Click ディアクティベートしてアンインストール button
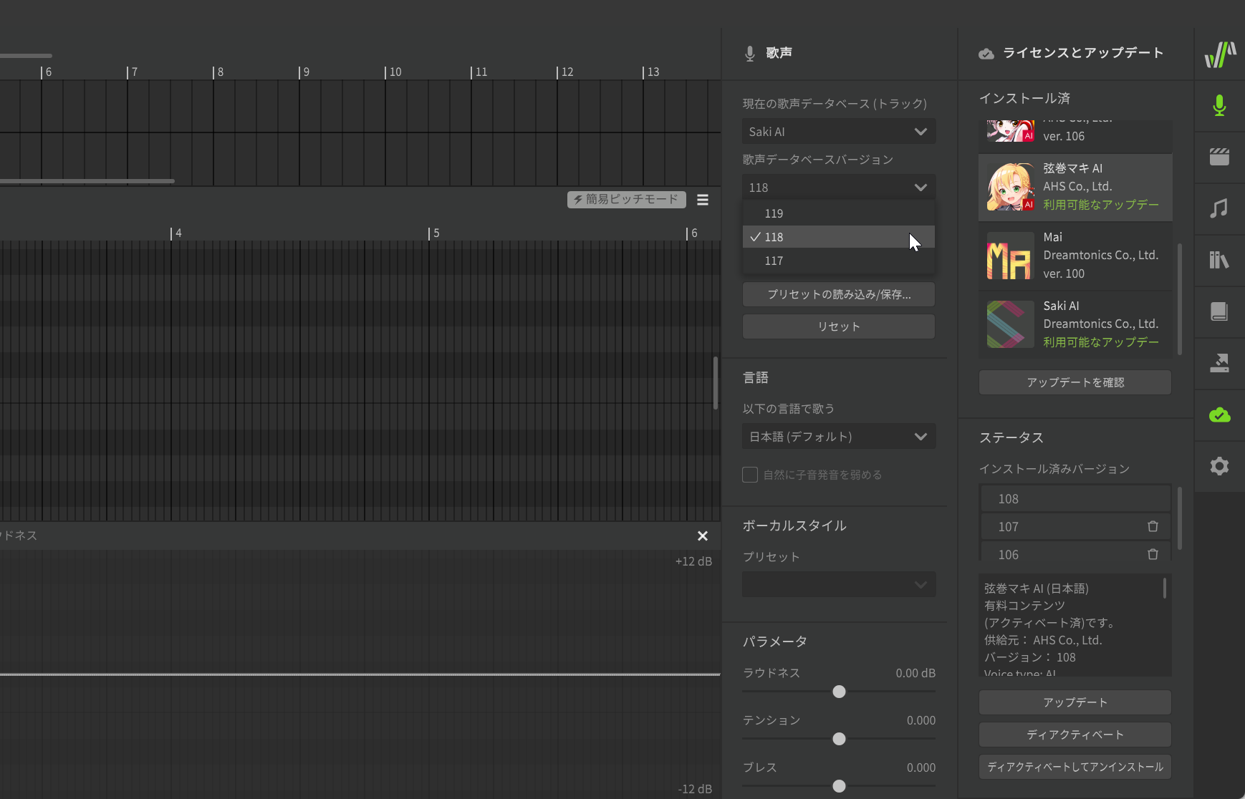Viewport: 1245px width, 799px height. pyautogui.click(x=1075, y=767)
